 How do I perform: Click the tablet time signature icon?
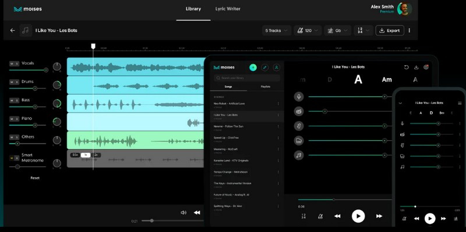[303, 216]
